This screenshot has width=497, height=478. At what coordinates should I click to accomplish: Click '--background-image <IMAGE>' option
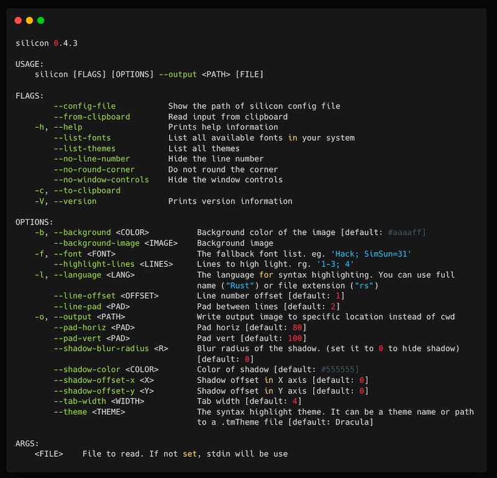116,243
